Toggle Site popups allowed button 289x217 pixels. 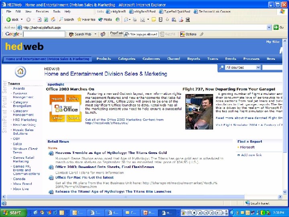click(x=141, y=34)
